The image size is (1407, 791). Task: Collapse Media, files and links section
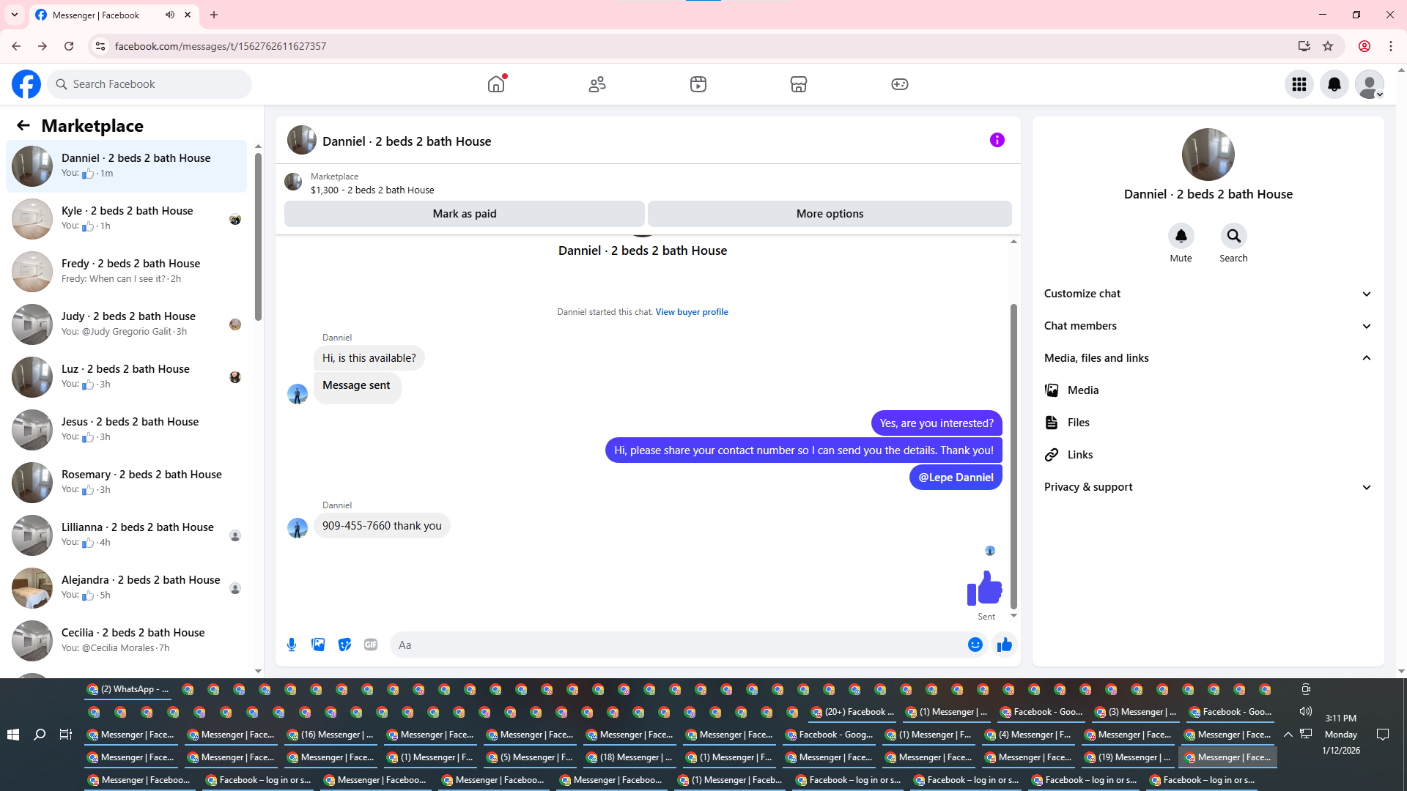[1208, 358]
